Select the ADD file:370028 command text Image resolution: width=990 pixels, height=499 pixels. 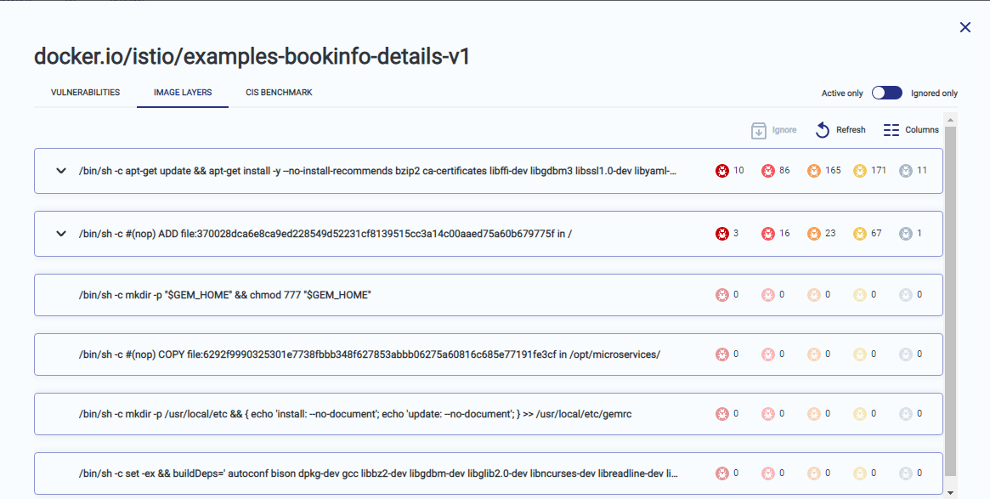[325, 234]
